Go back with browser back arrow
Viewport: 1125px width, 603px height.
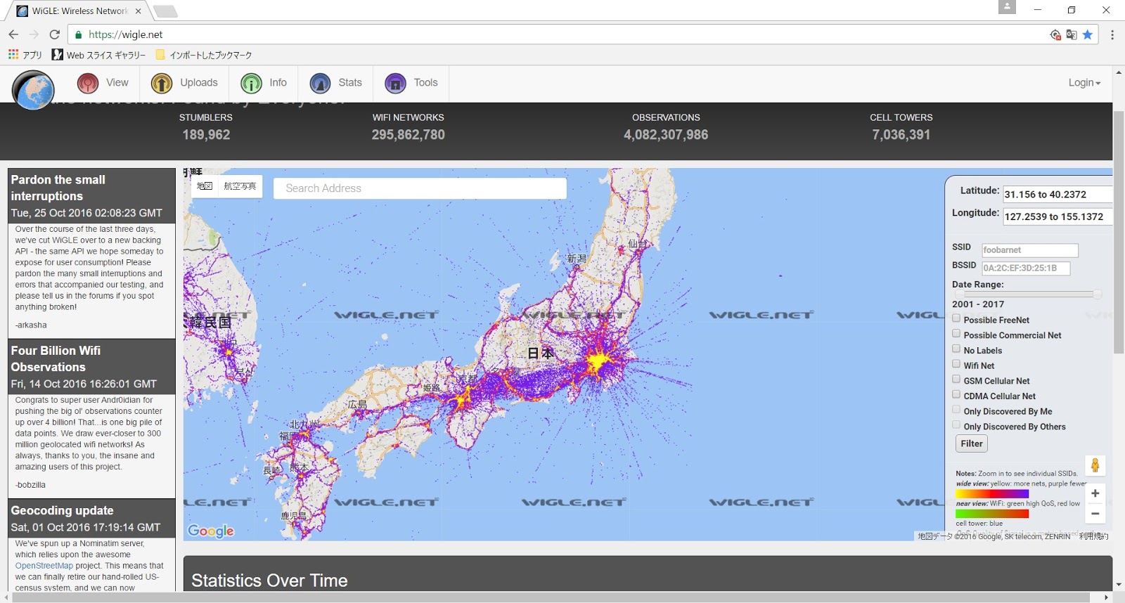(x=13, y=34)
